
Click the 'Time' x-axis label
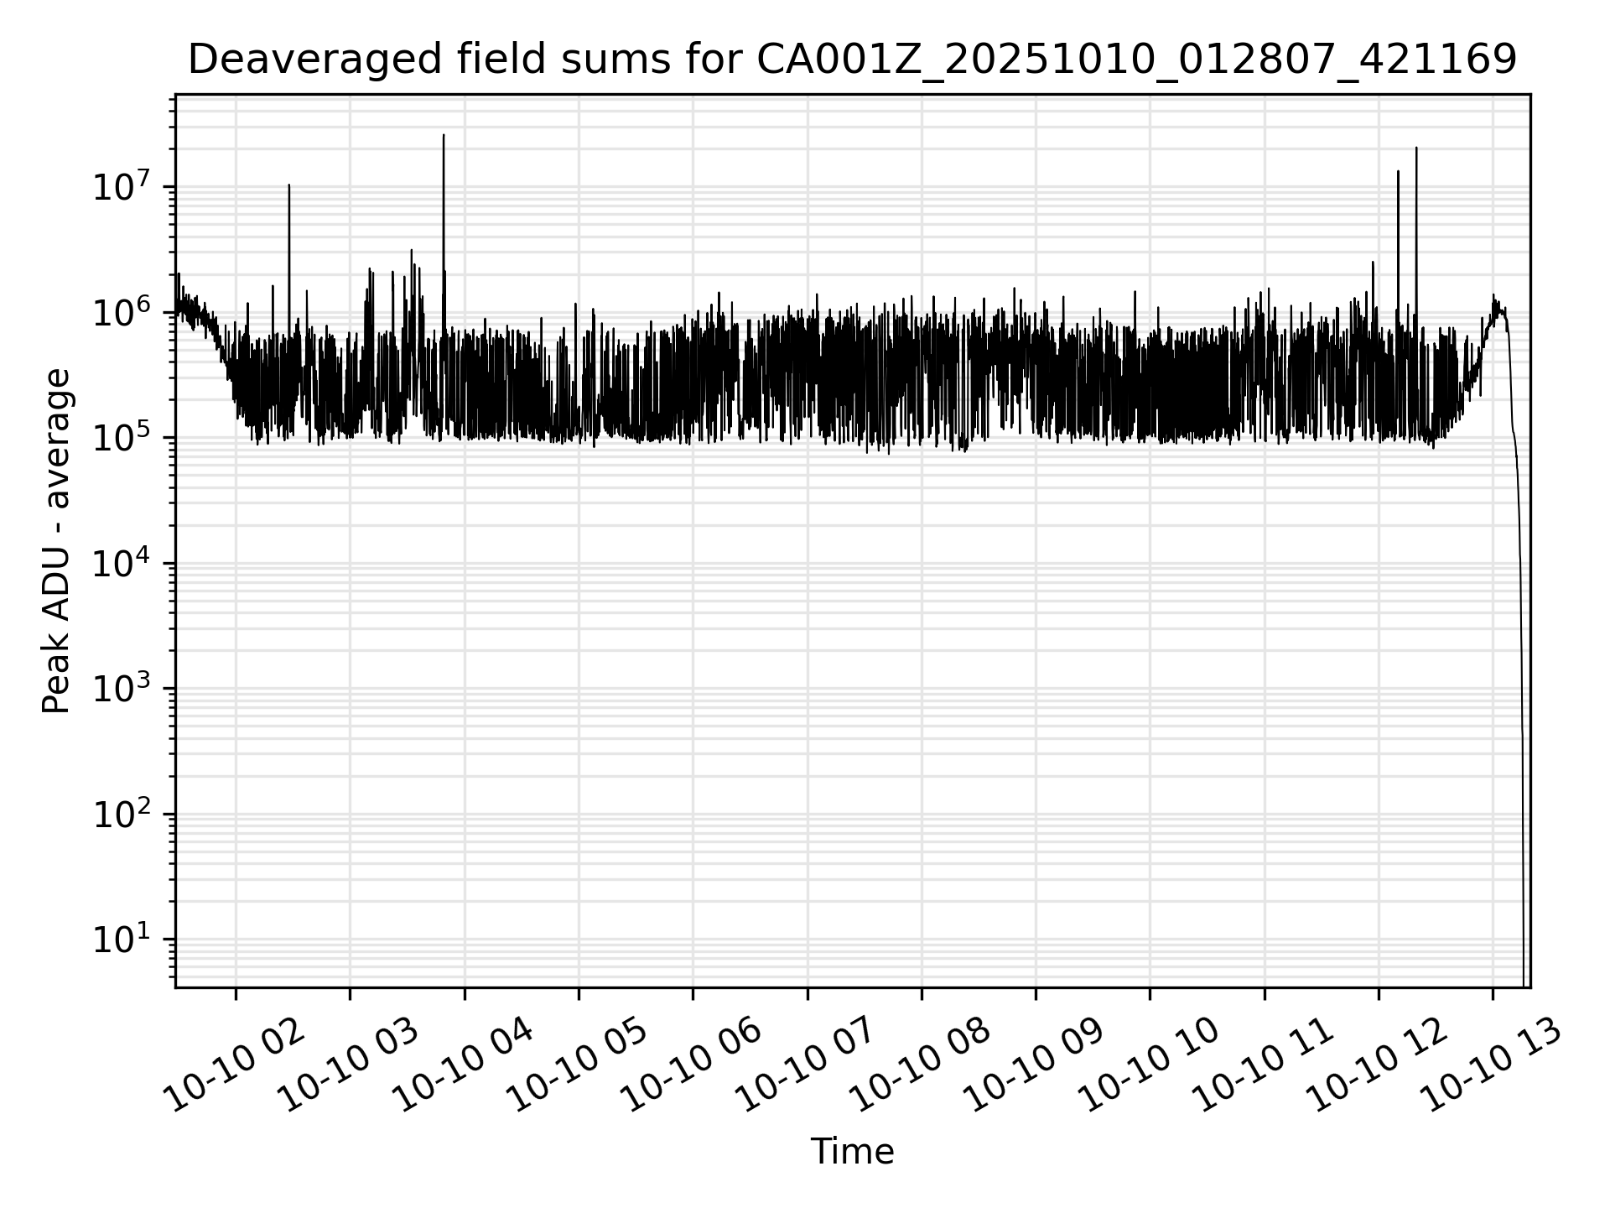point(852,1152)
